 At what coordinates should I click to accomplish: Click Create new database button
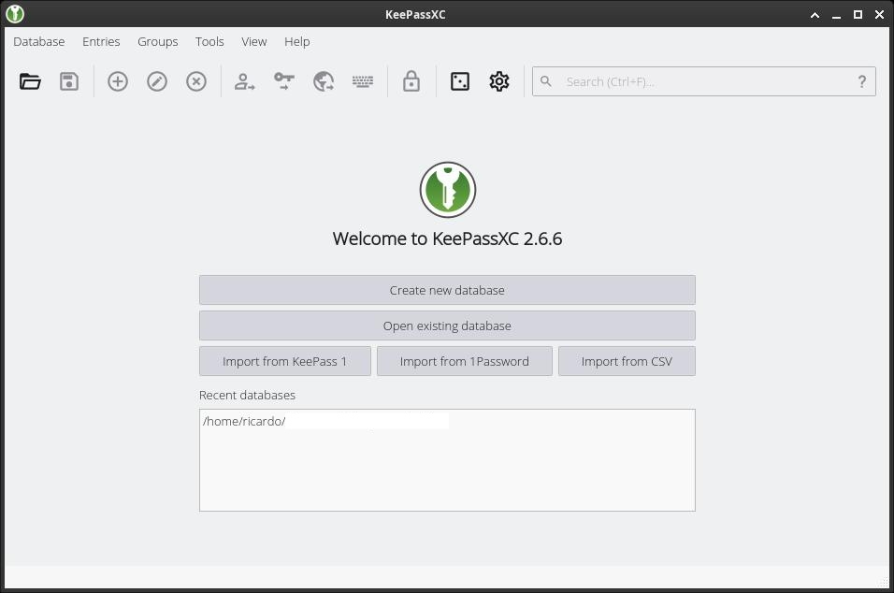pos(447,290)
